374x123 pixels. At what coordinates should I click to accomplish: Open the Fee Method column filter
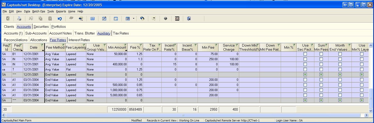(63, 45)
